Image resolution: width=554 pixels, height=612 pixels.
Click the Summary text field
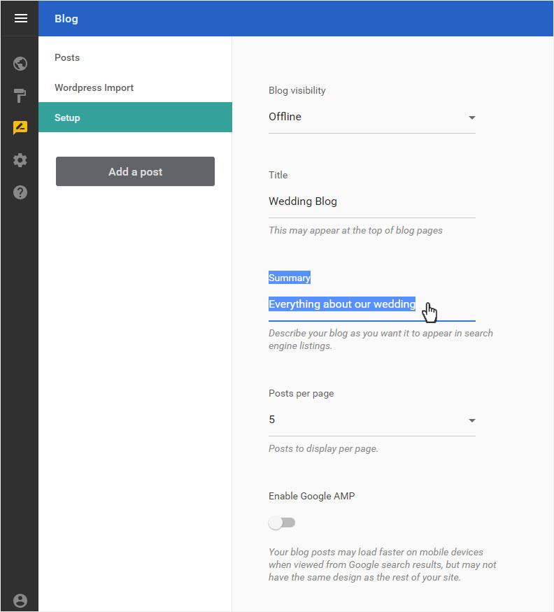tap(371, 304)
